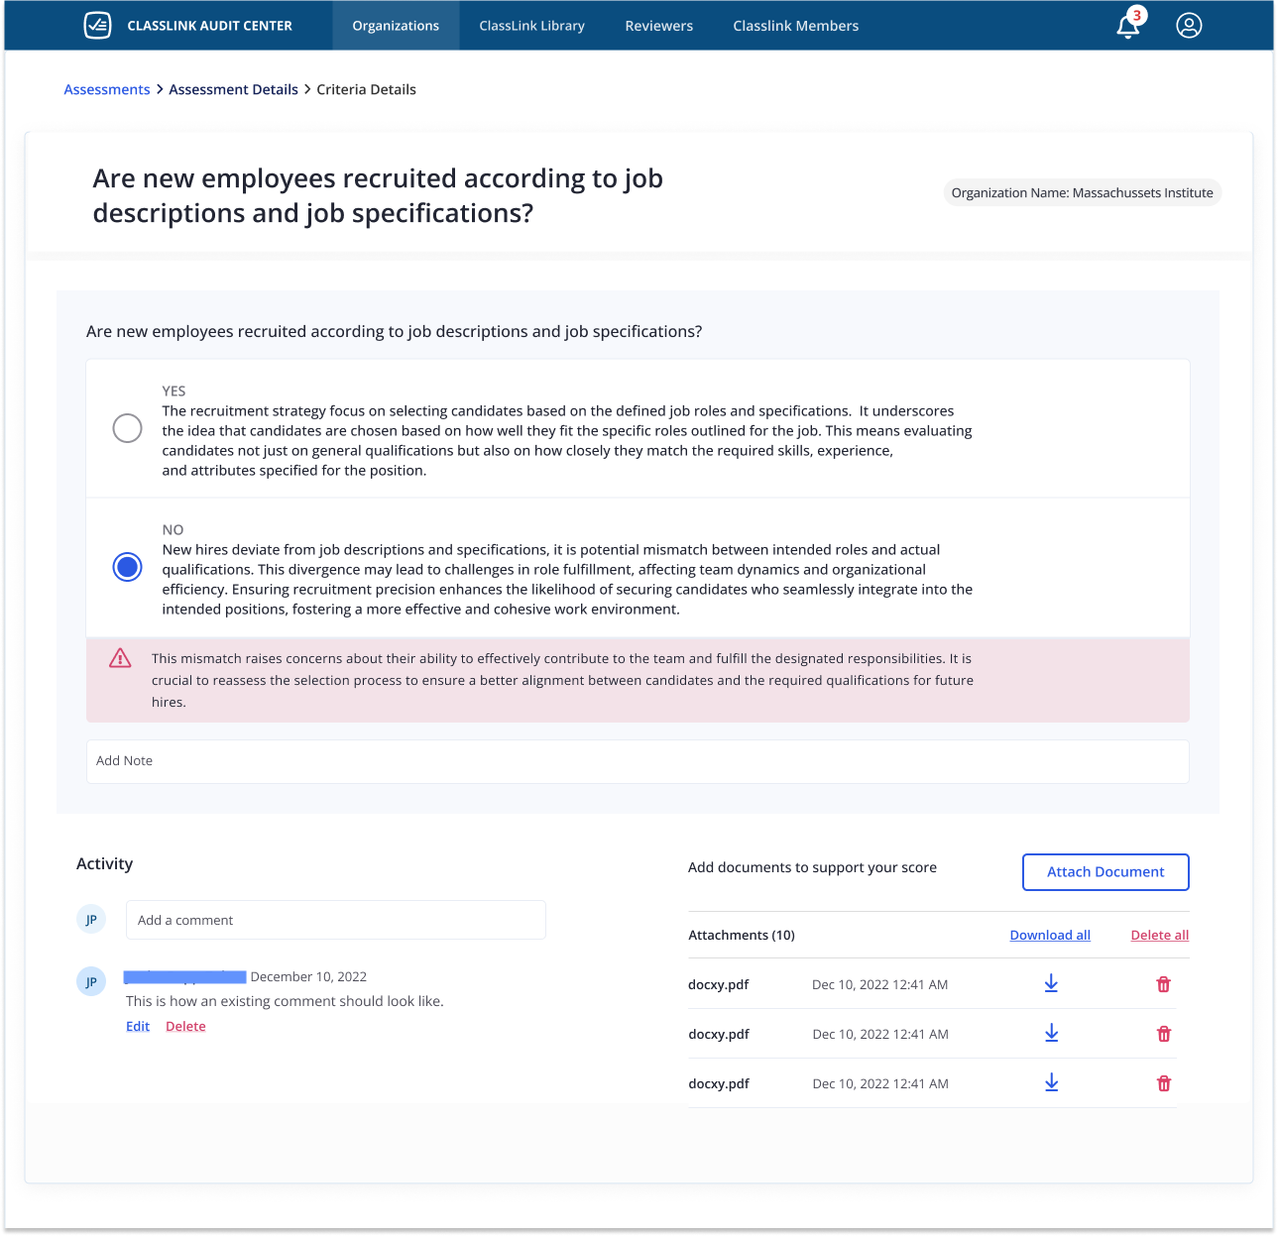Click the Delete all link
1278x1236 pixels.
pyautogui.click(x=1159, y=935)
